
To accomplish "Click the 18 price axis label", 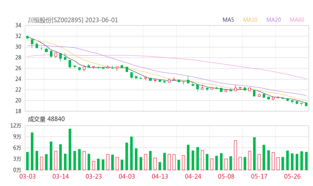I will (x=18, y=111).
